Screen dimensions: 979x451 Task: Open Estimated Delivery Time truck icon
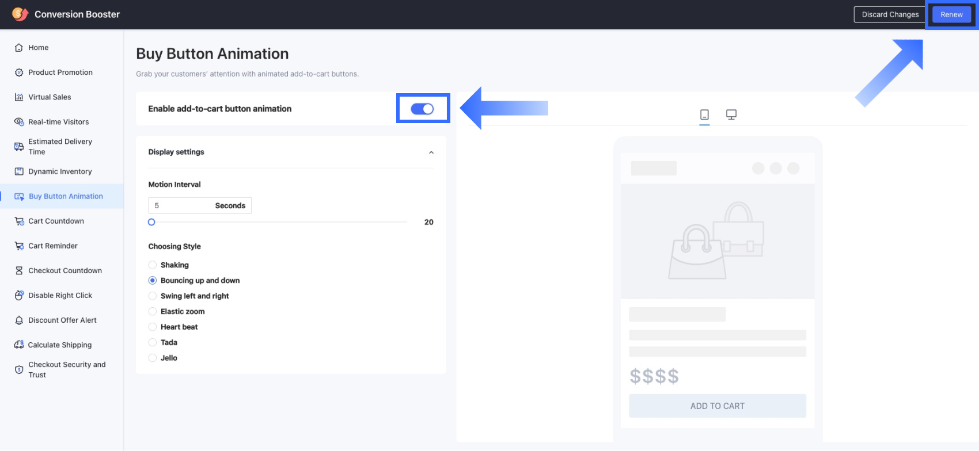[19, 147]
